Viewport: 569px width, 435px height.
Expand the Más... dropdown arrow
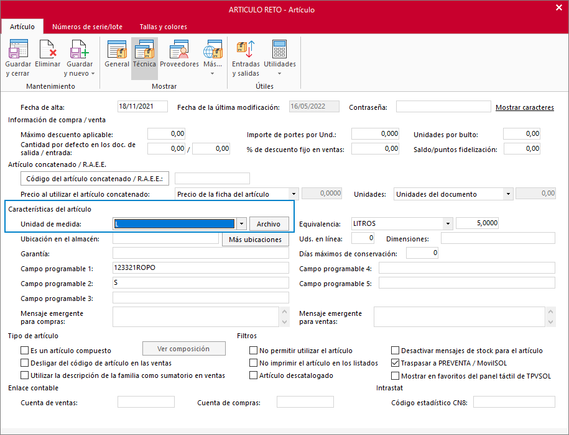click(212, 73)
